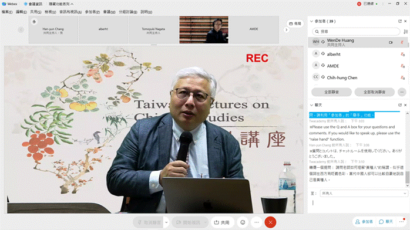Click the highlighted chat message at the top
Viewport: 410px width, 230px height.
342,115
